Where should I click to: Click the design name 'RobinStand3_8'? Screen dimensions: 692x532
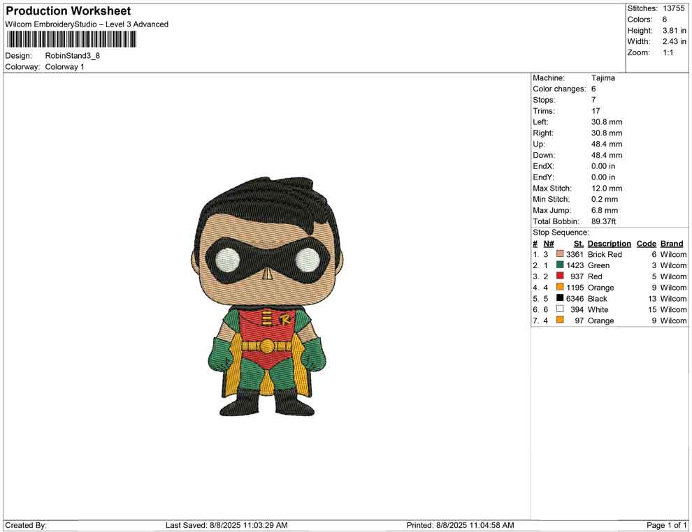coord(73,56)
